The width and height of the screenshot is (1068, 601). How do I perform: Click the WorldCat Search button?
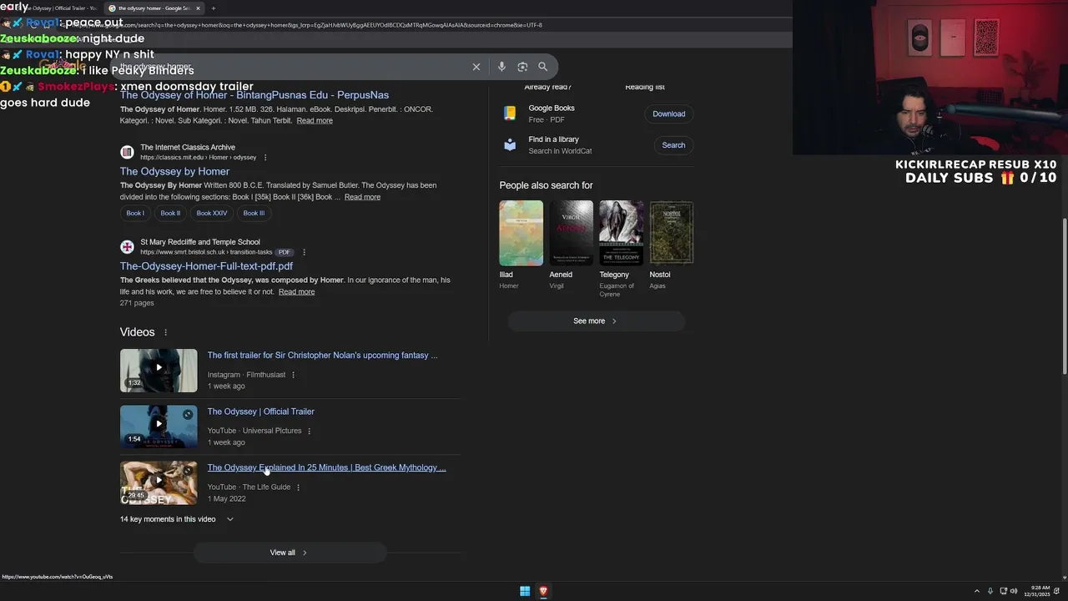[x=673, y=145]
